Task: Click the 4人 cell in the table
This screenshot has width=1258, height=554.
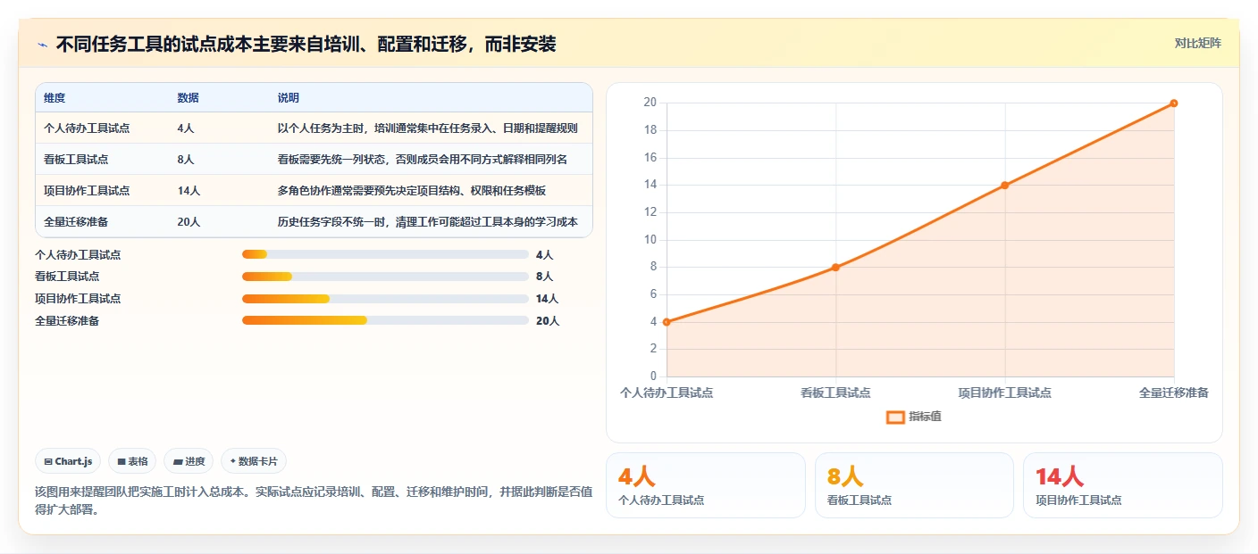Action: [x=186, y=128]
